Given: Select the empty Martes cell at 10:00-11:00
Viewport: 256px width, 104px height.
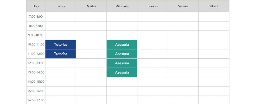Looking at the screenshot, I should 91,45.
